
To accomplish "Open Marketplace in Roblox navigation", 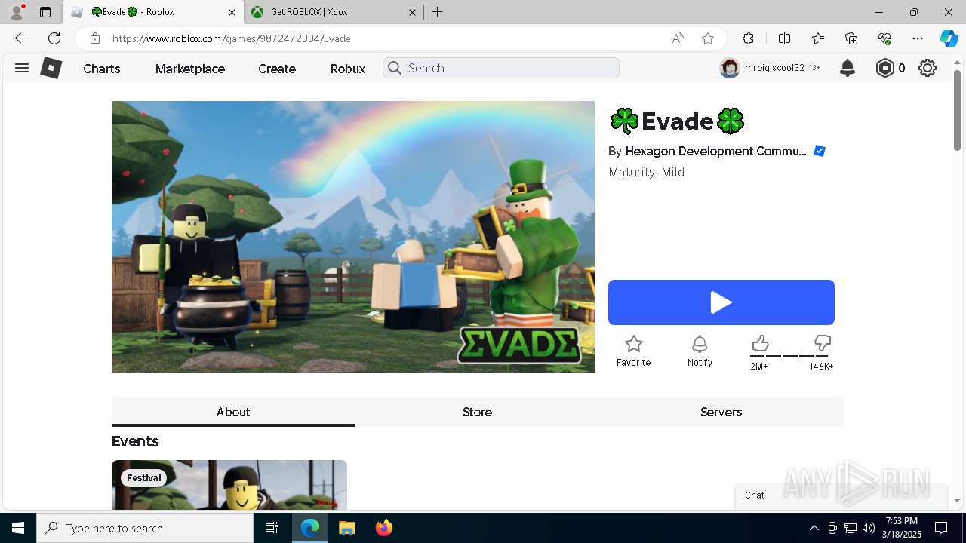I will [x=190, y=69].
